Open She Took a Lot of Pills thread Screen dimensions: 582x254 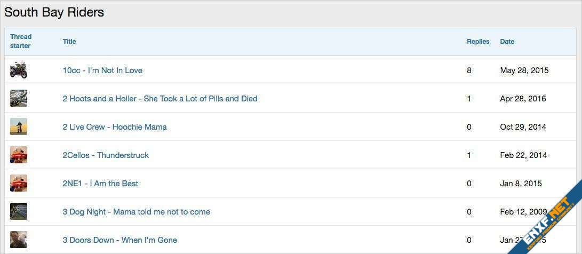(x=160, y=99)
